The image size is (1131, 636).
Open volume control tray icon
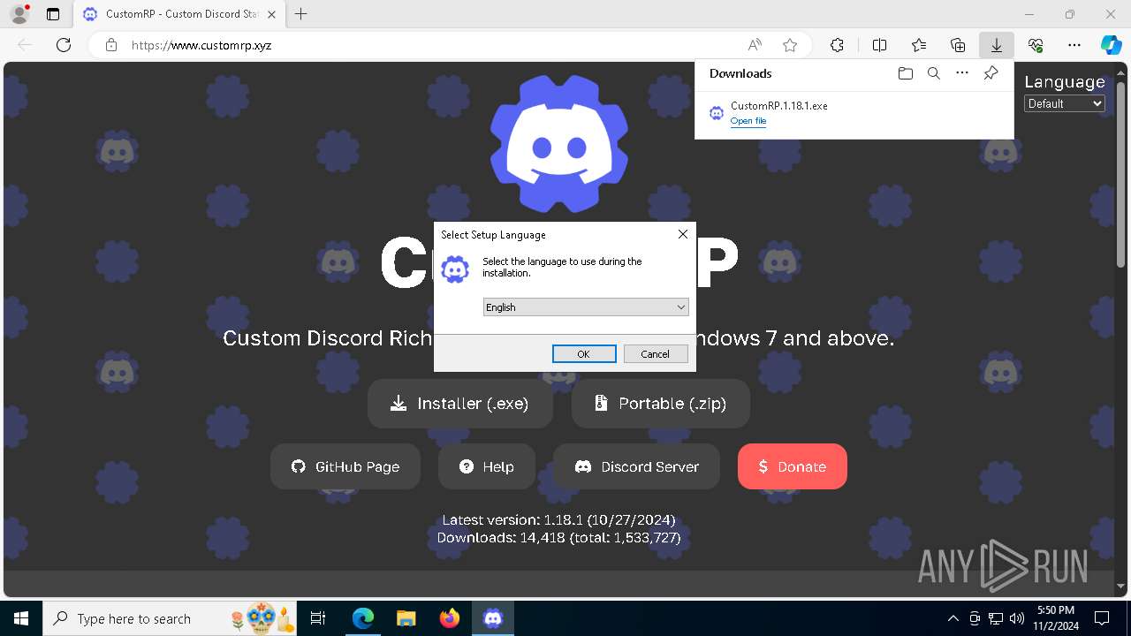(1016, 618)
